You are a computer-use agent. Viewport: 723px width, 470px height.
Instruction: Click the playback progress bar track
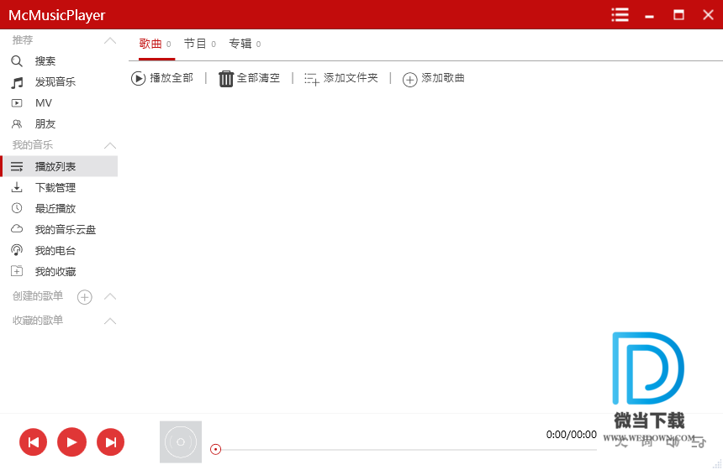click(x=409, y=450)
